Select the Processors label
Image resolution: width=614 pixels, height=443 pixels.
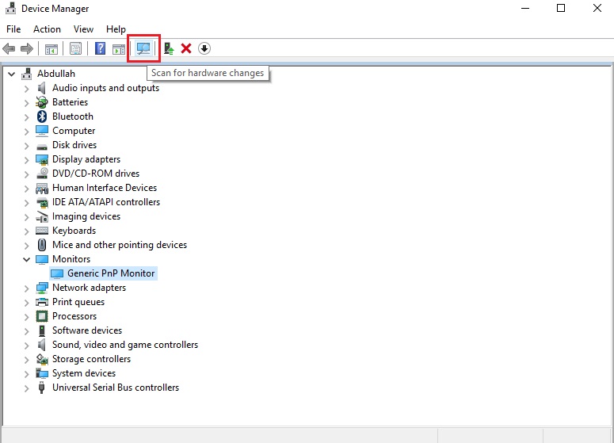[74, 316]
